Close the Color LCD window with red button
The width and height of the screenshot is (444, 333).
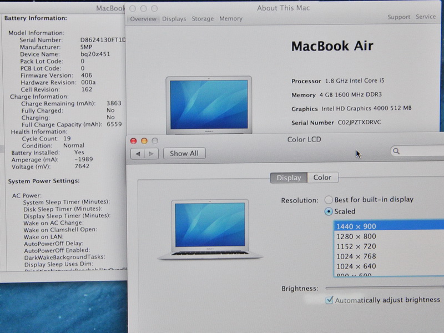tap(133, 141)
